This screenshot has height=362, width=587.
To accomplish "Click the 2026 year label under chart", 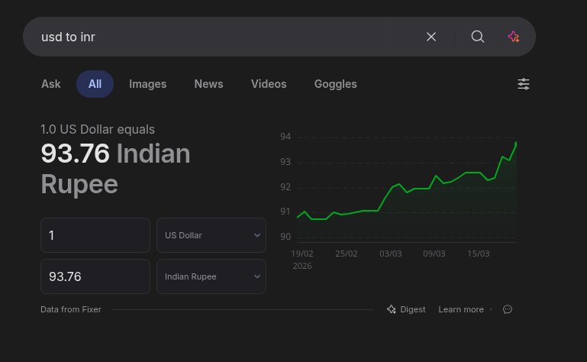I will tap(302, 266).
